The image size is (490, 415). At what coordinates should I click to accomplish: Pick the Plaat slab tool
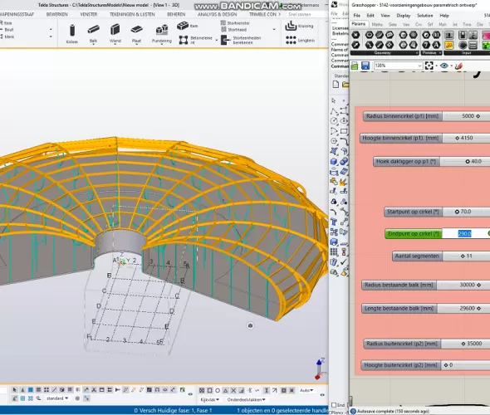[x=136, y=34]
